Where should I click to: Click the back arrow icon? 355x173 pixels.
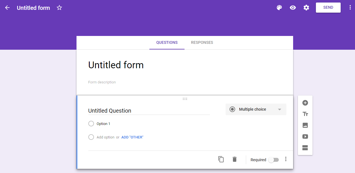tap(7, 8)
